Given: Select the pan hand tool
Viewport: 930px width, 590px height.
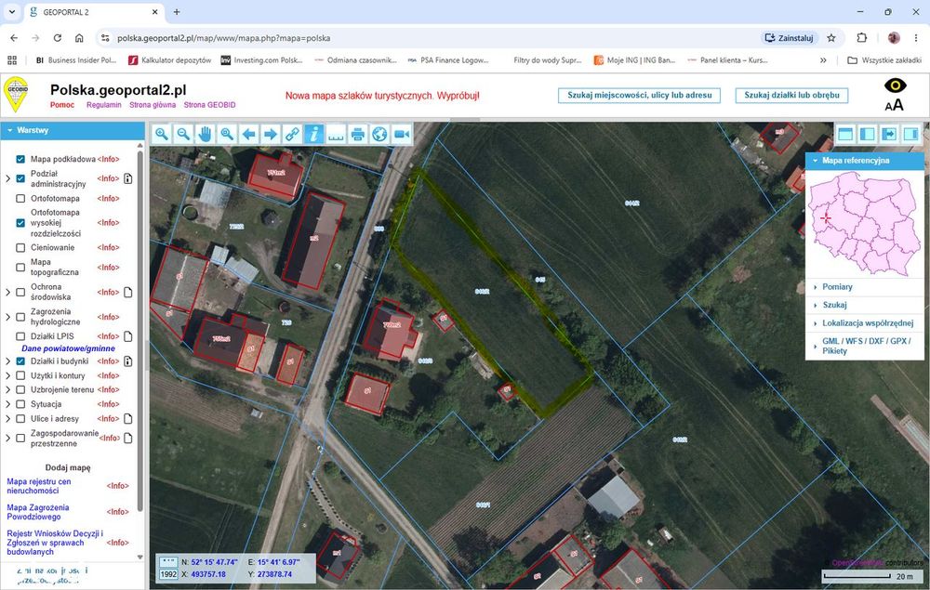Looking at the screenshot, I should (206, 135).
